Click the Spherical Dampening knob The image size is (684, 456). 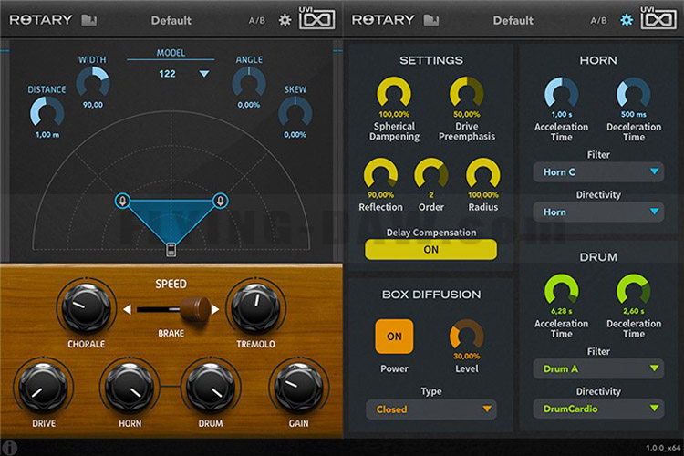click(x=394, y=92)
